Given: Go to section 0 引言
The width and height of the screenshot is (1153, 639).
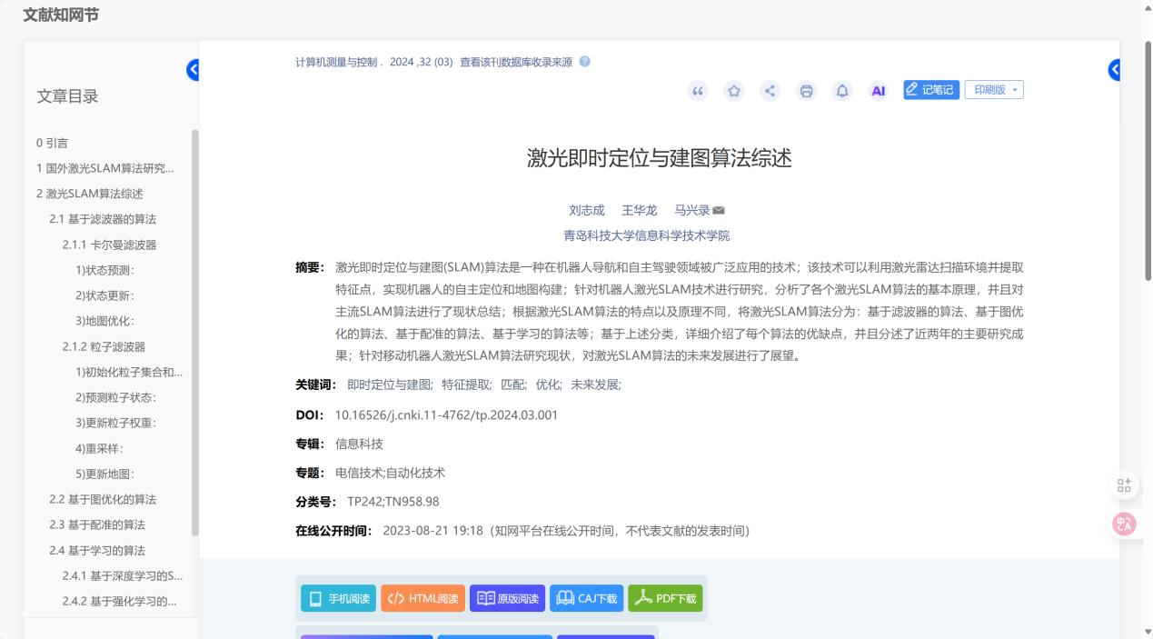Looking at the screenshot, I should click(52, 143).
